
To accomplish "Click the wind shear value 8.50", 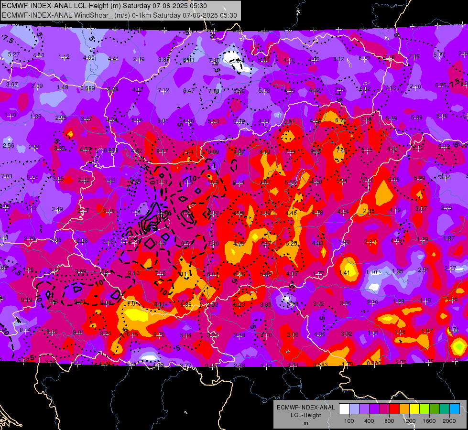I will 52,332.
